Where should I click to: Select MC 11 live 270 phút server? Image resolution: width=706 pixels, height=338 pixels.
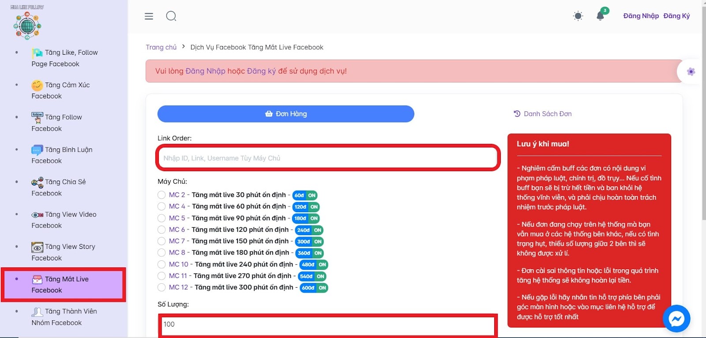pos(161,276)
